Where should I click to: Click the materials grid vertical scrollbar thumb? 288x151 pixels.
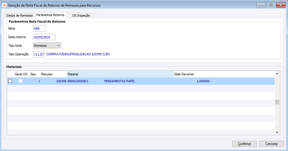tap(277, 102)
